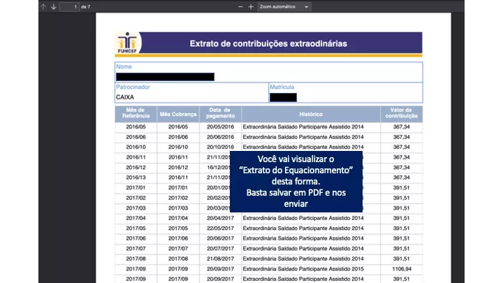Click the Data de pagamento column header

220,113
